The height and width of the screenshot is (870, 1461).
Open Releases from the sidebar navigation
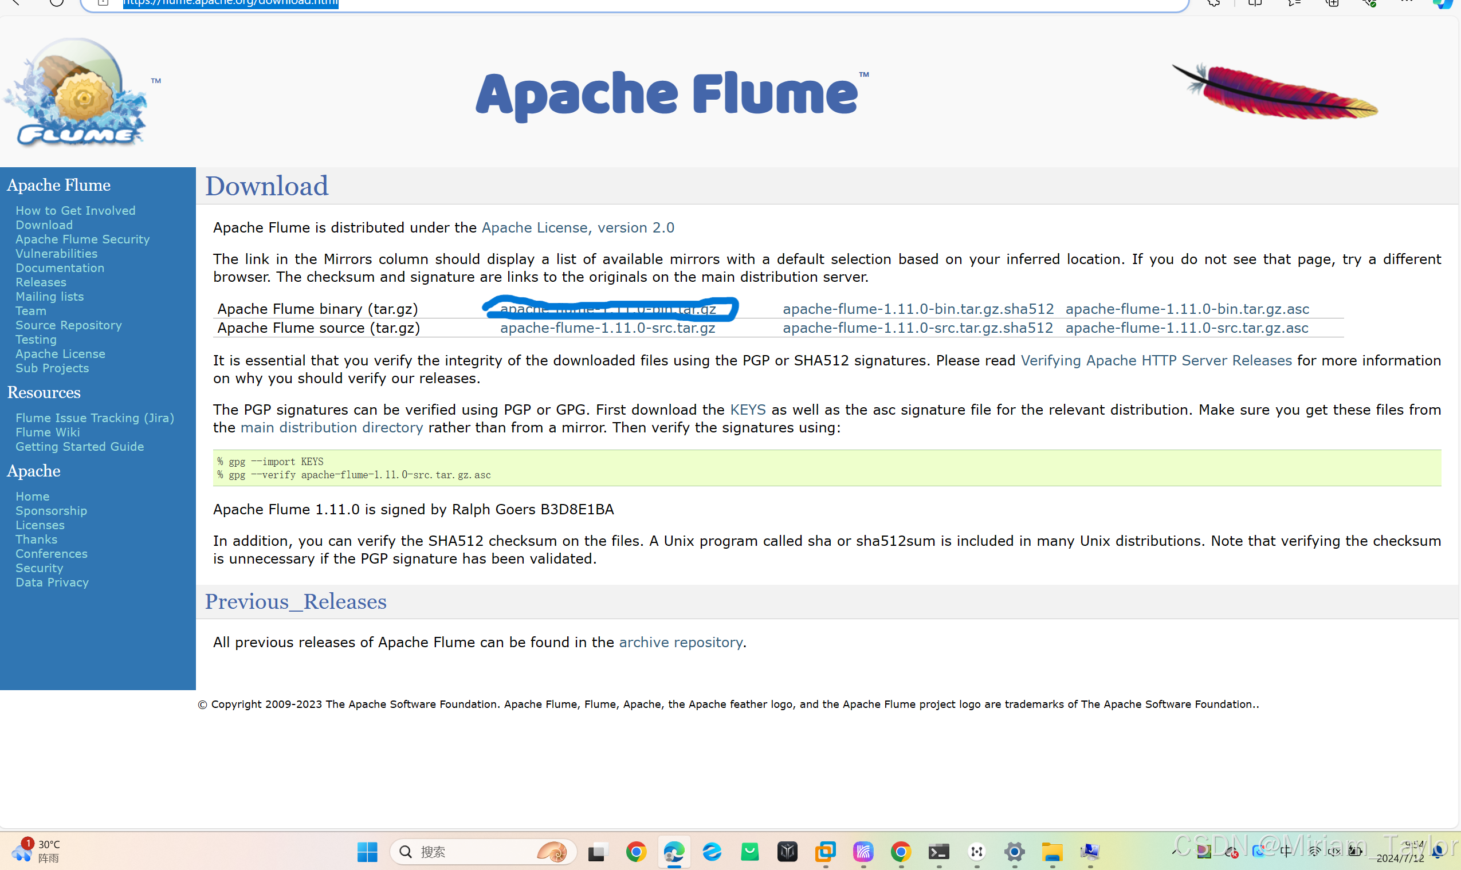(x=41, y=282)
